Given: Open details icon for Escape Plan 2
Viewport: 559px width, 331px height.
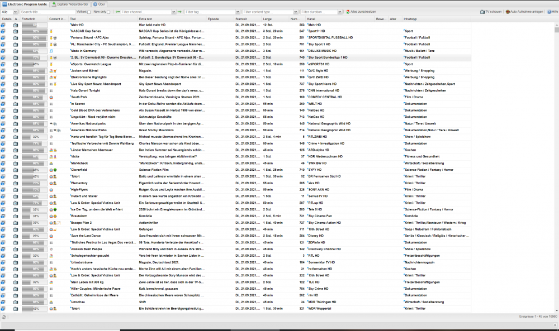Looking at the screenshot, I should pyautogui.click(x=3, y=223).
